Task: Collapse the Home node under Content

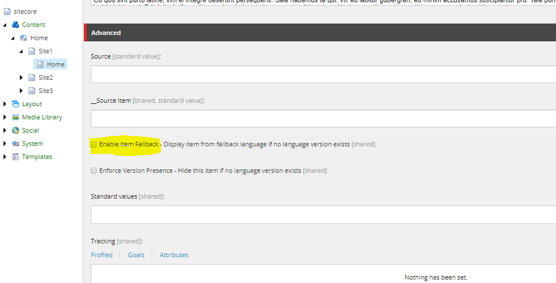Action: pyautogui.click(x=13, y=38)
